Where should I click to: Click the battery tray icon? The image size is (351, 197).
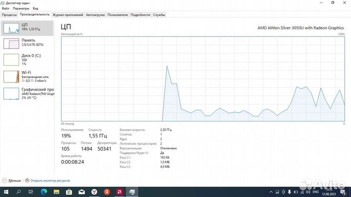point(296,192)
